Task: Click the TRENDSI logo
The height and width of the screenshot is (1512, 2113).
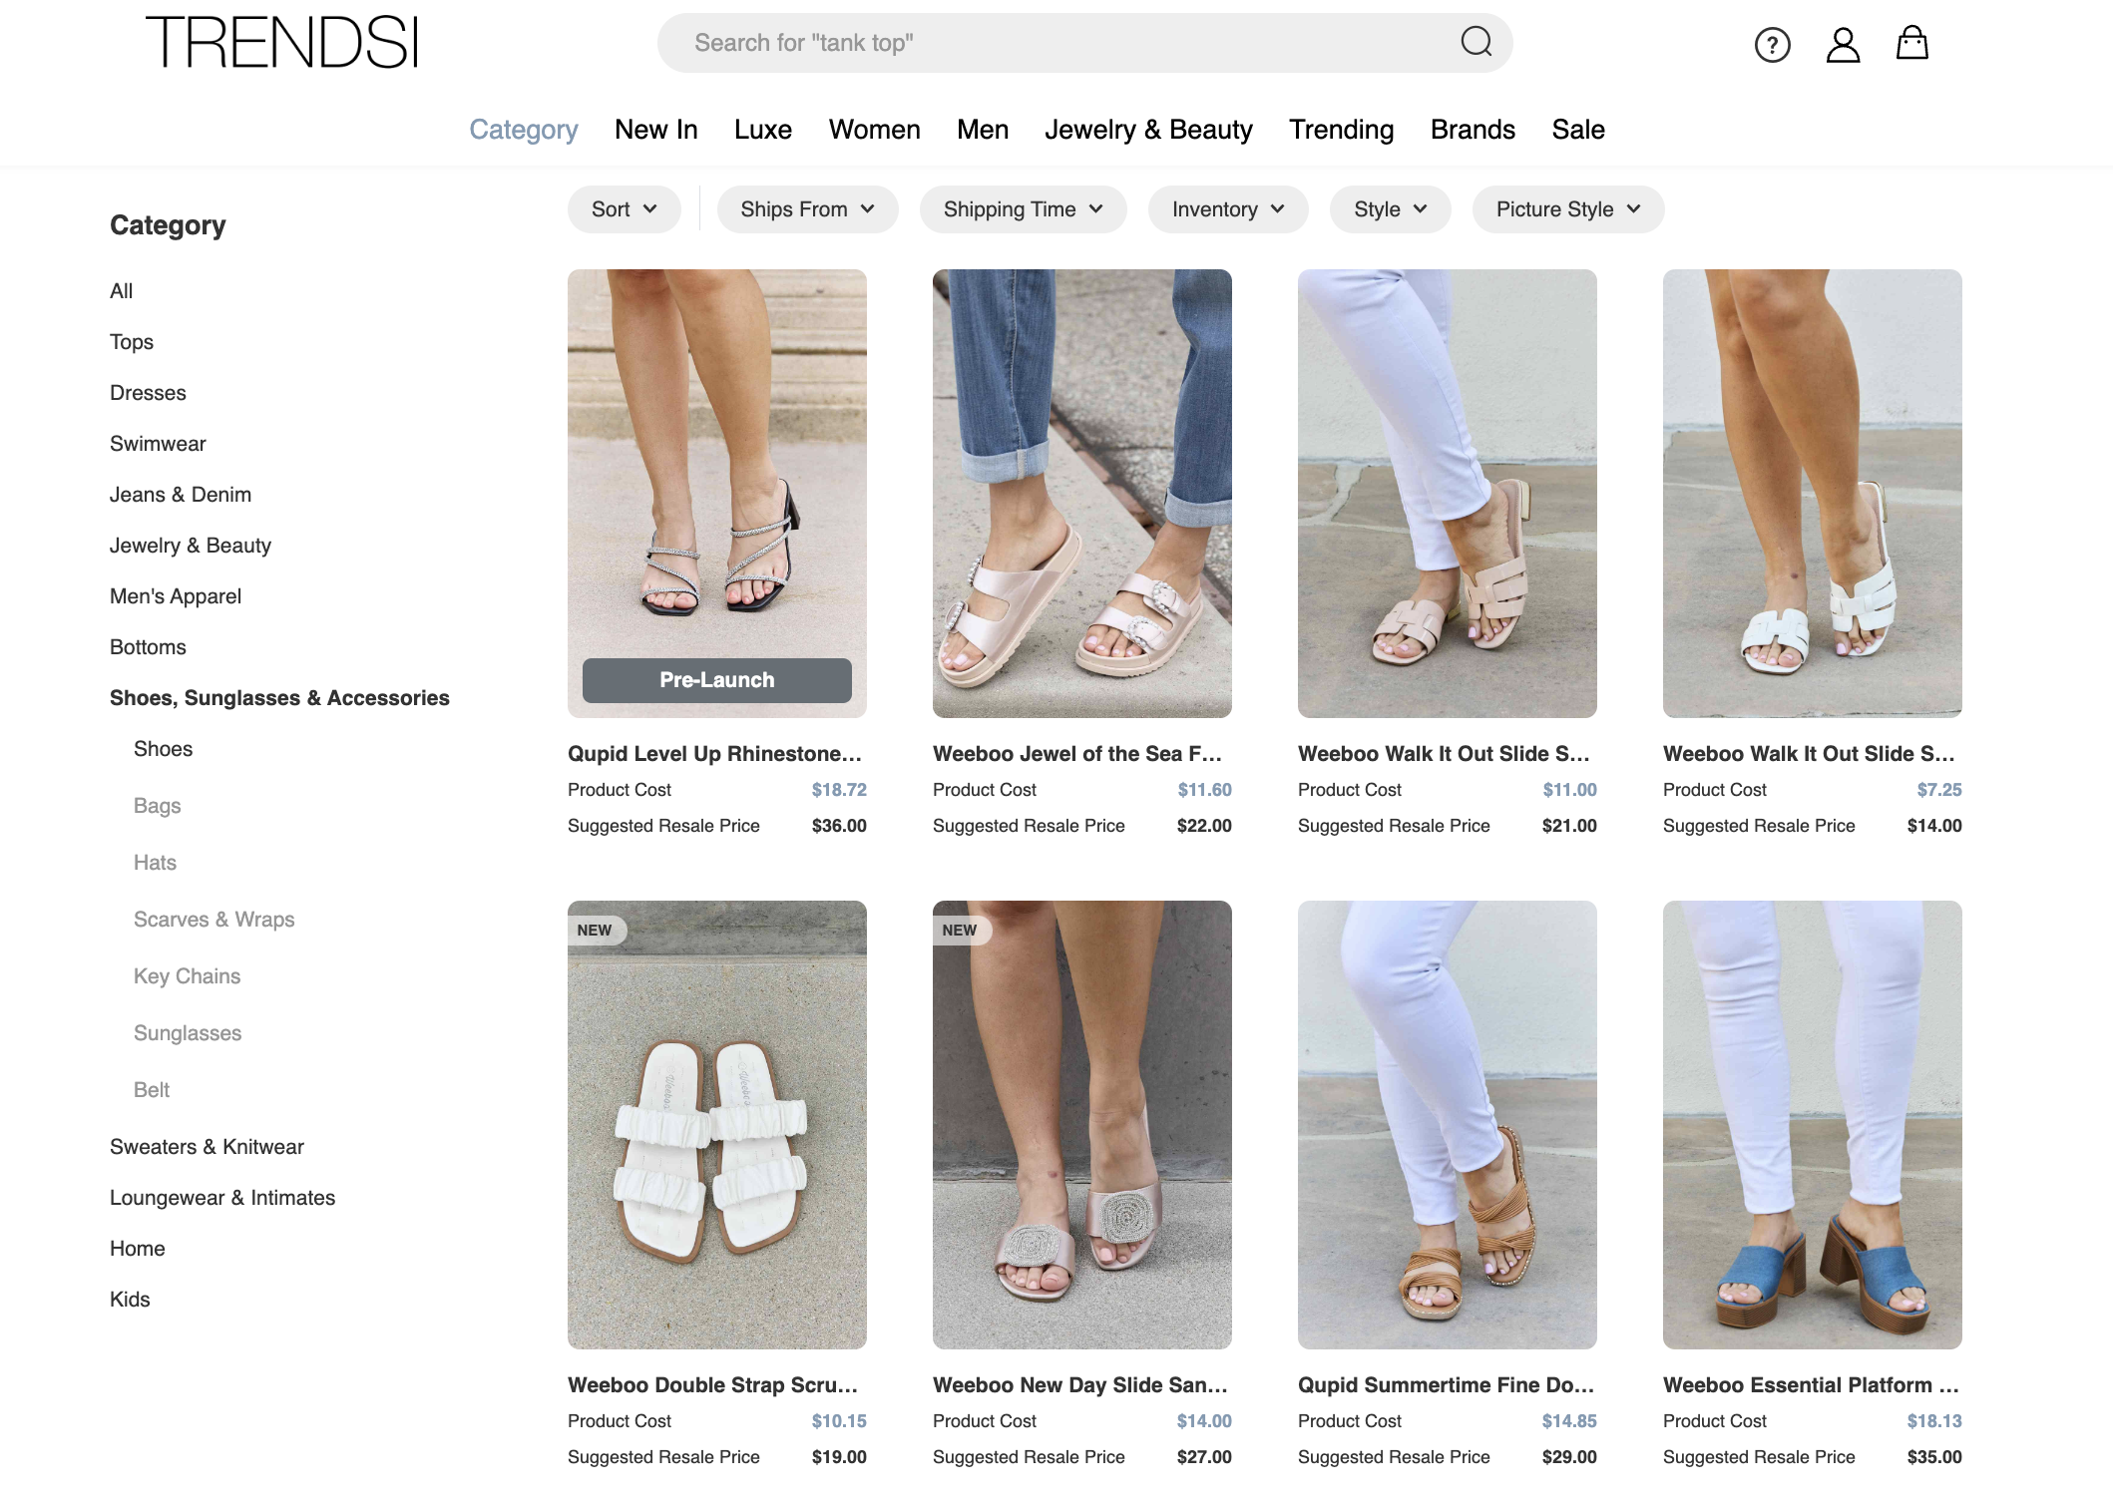Action: coord(282,42)
